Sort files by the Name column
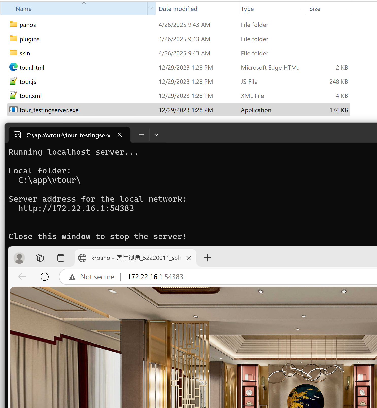 74,9
